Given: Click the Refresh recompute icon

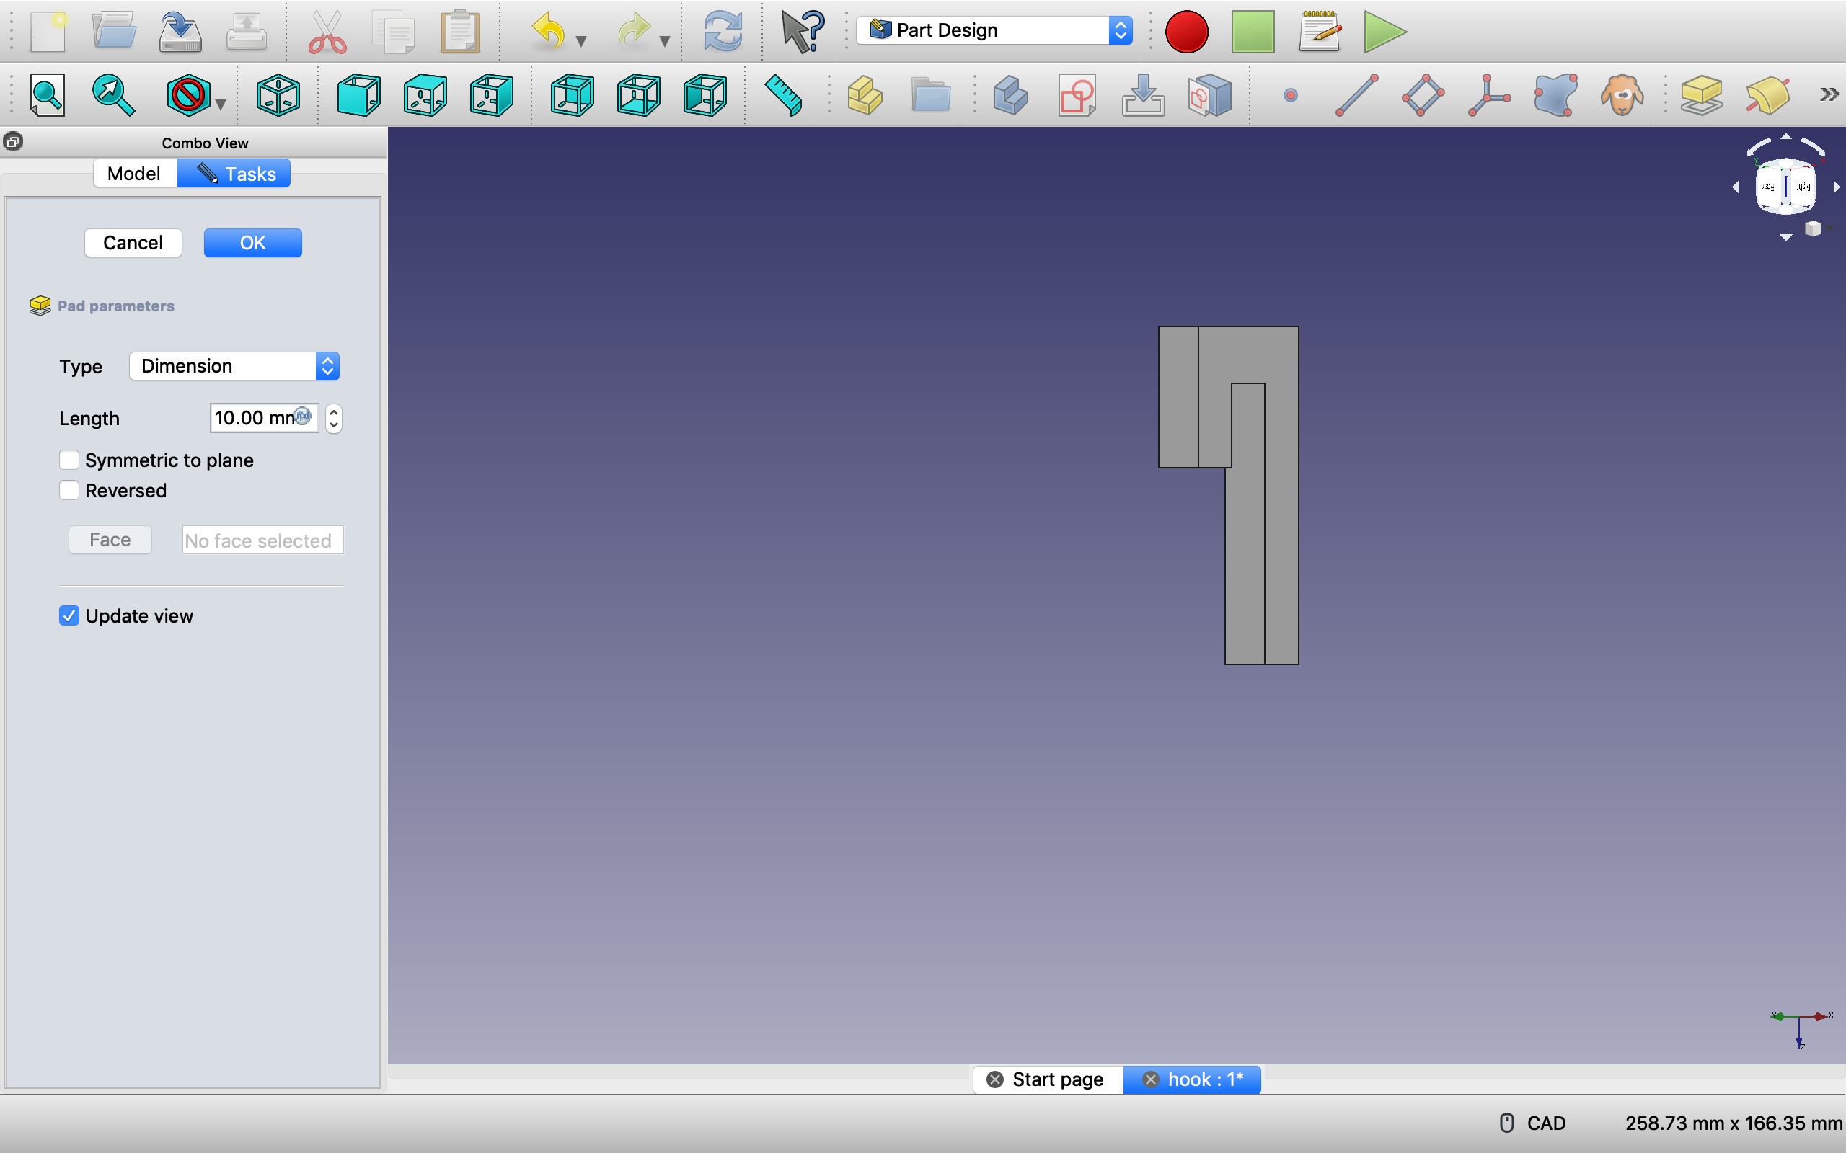Looking at the screenshot, I should [722, 32].
